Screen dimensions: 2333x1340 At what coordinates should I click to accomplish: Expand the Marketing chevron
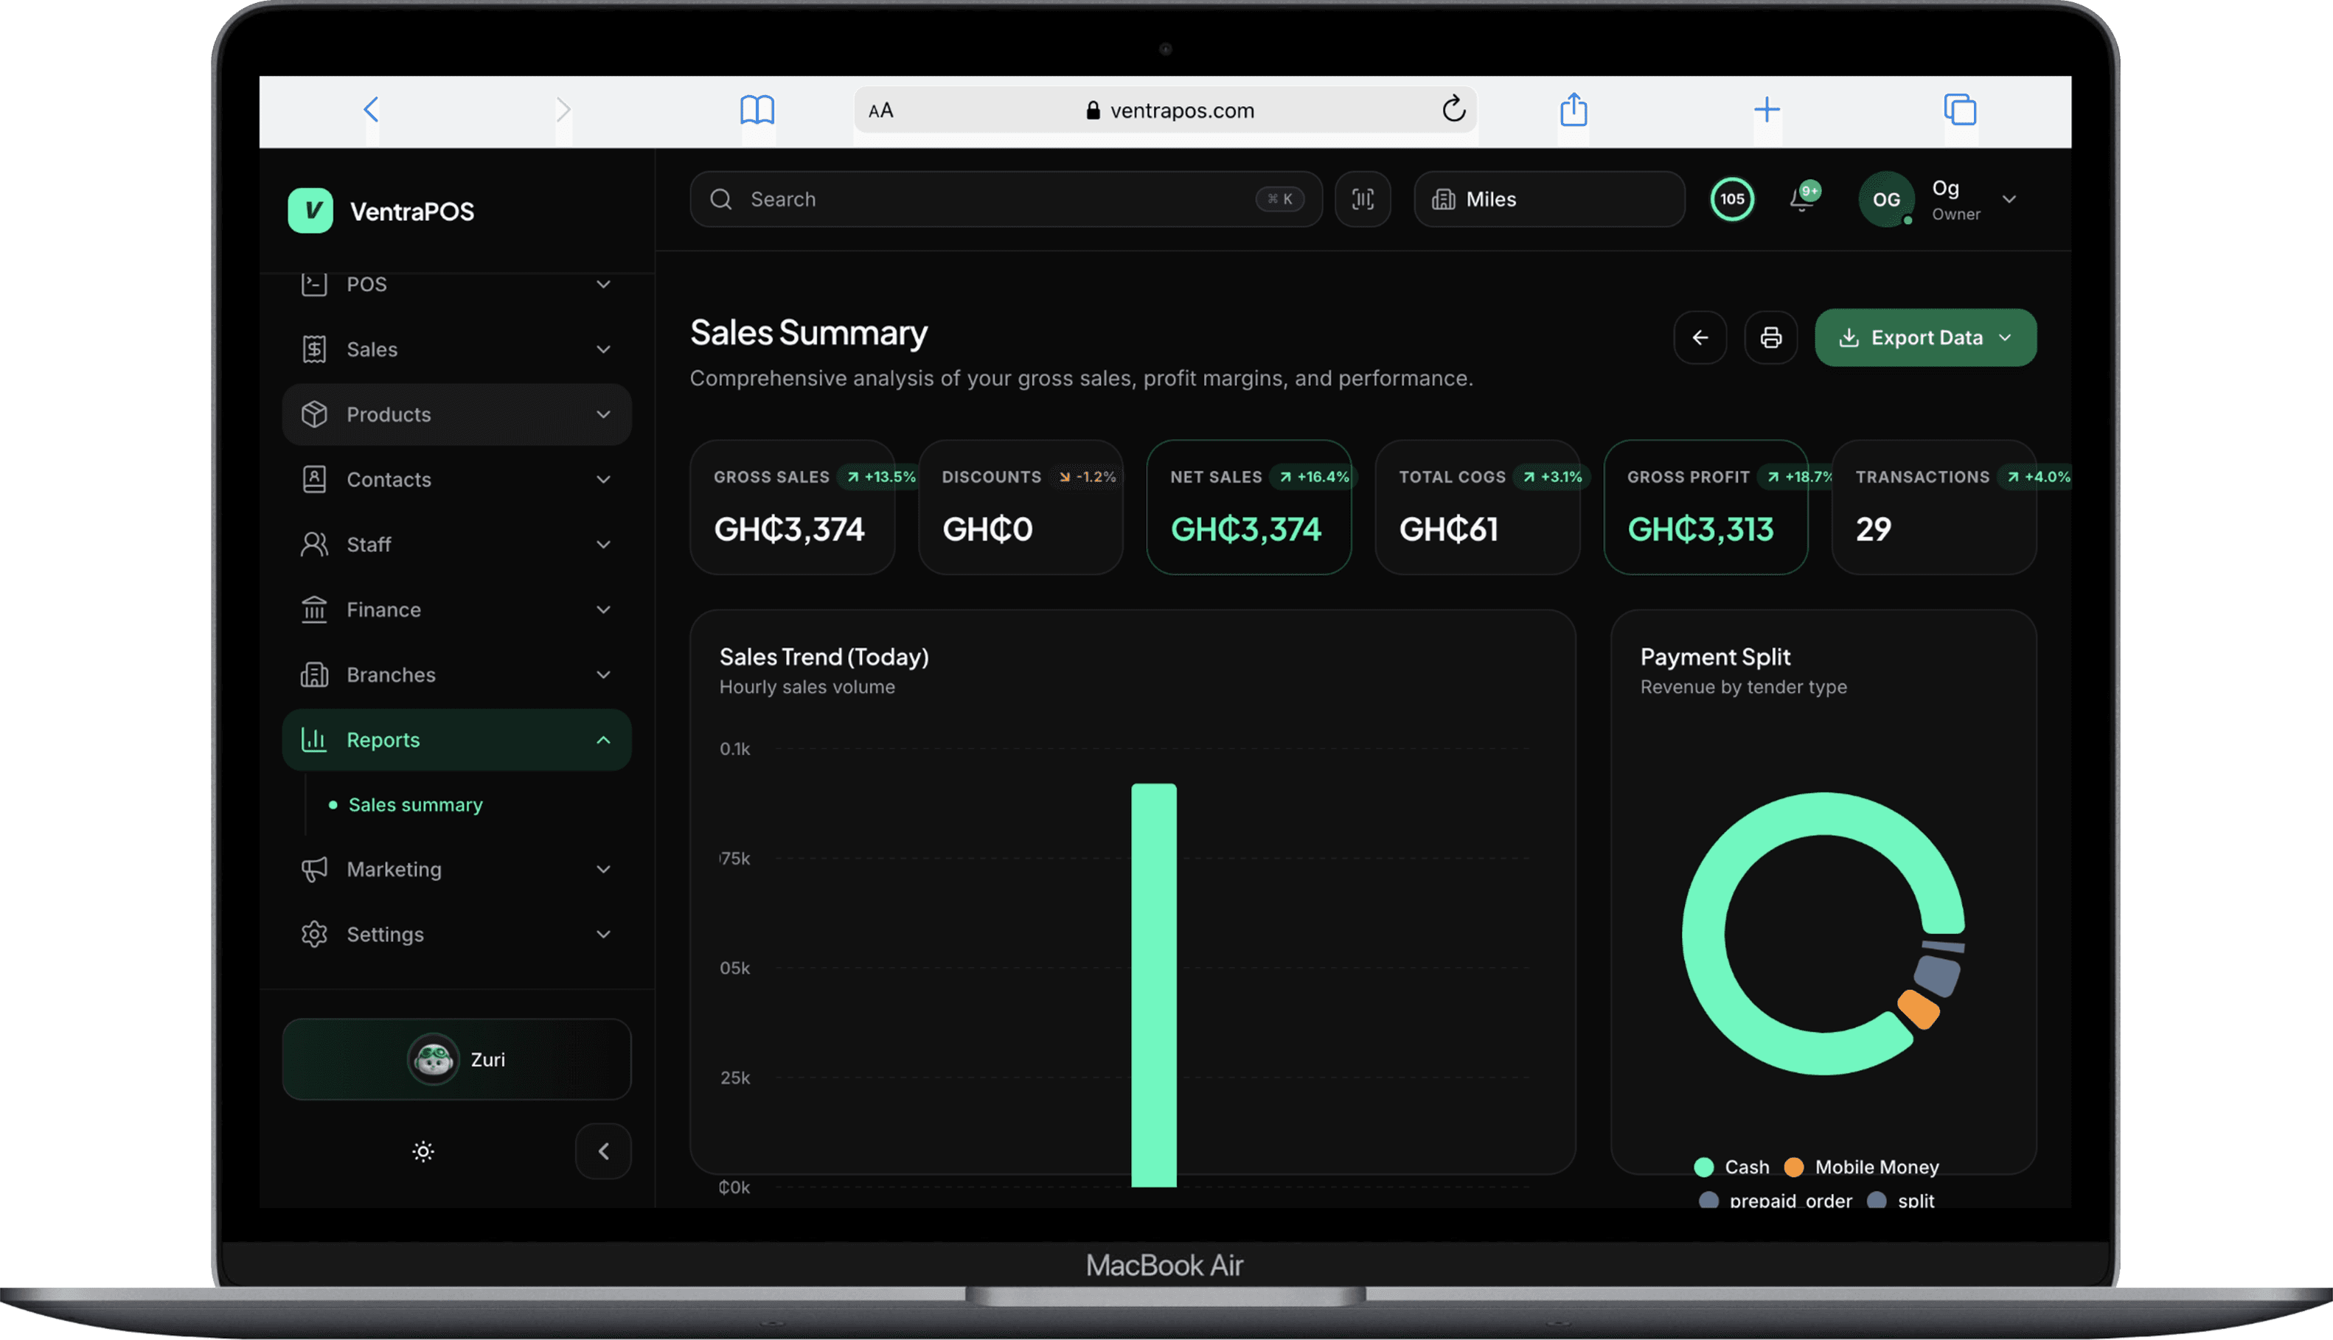(x=603, y=870)
